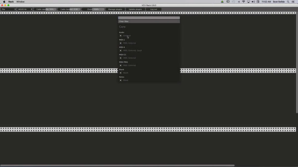Toggle favorite dot for Audio module

pos(120,36)
